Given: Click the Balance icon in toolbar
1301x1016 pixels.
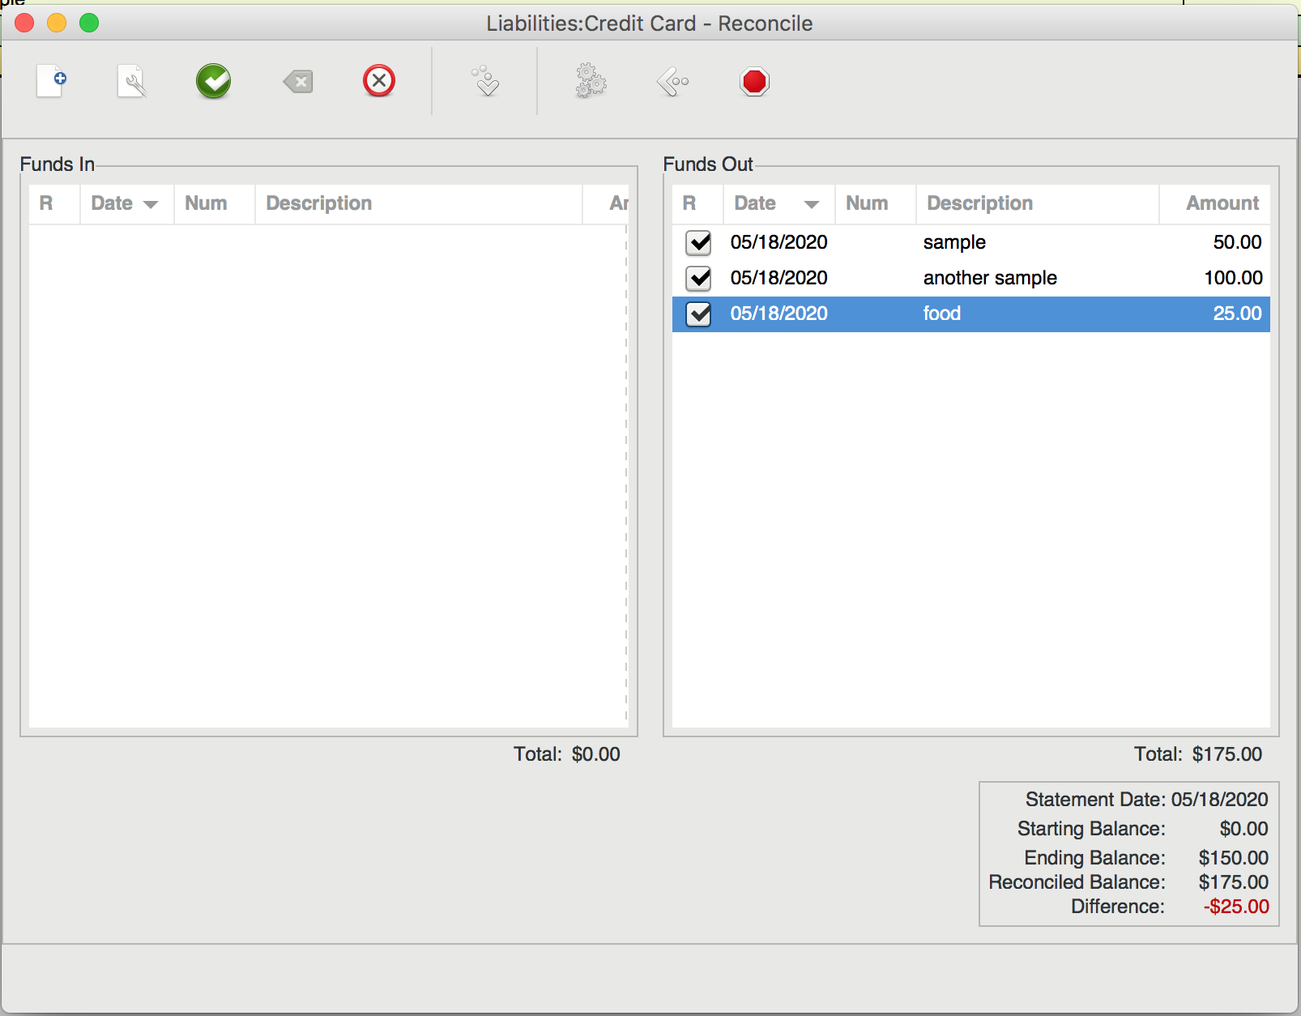Looking at the screenshot, I should click(486, 81).
